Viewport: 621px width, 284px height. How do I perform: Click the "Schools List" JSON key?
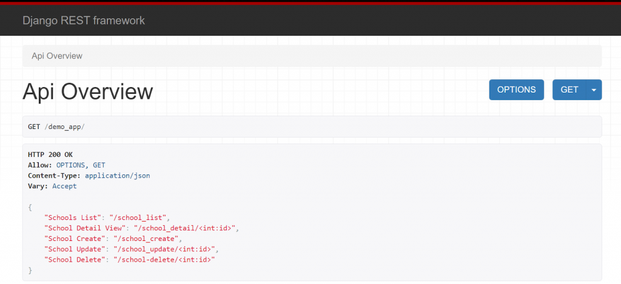click(x=75, y=217)
